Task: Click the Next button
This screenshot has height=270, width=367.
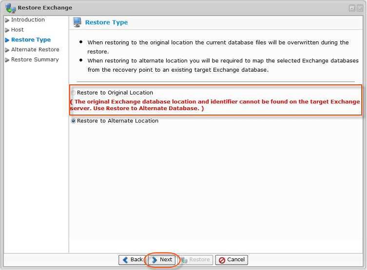Action: [162, 260]
